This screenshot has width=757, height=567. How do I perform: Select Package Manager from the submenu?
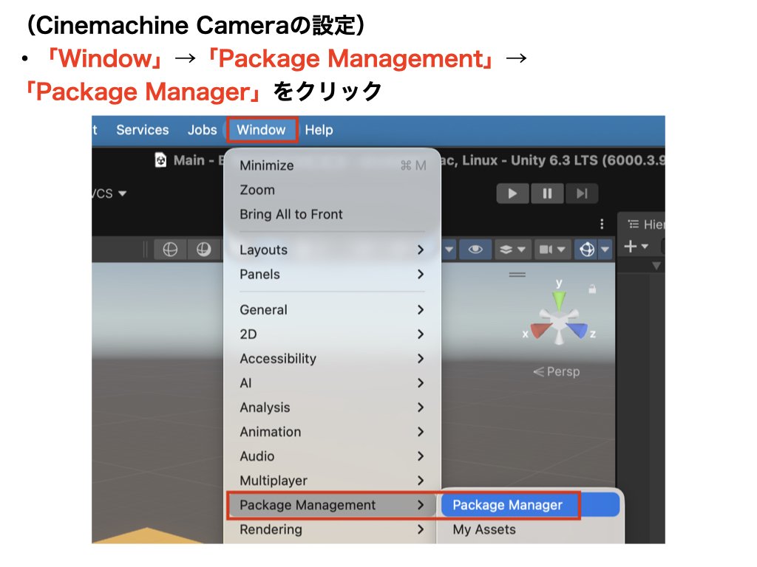coord(507,505)
